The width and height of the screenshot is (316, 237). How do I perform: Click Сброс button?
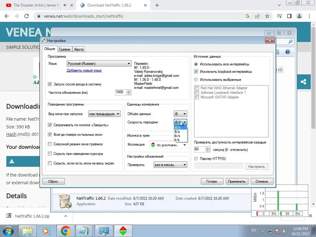pyautogui.click(x=53, y=181)
